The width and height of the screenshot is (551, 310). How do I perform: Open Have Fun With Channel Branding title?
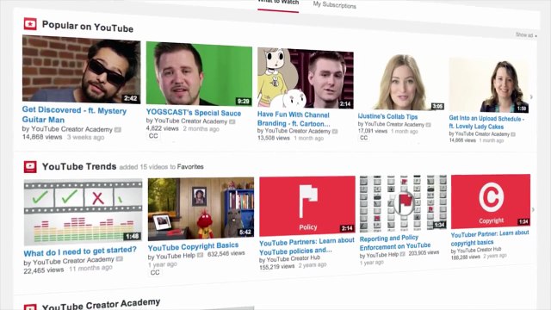tap(294, 119)
